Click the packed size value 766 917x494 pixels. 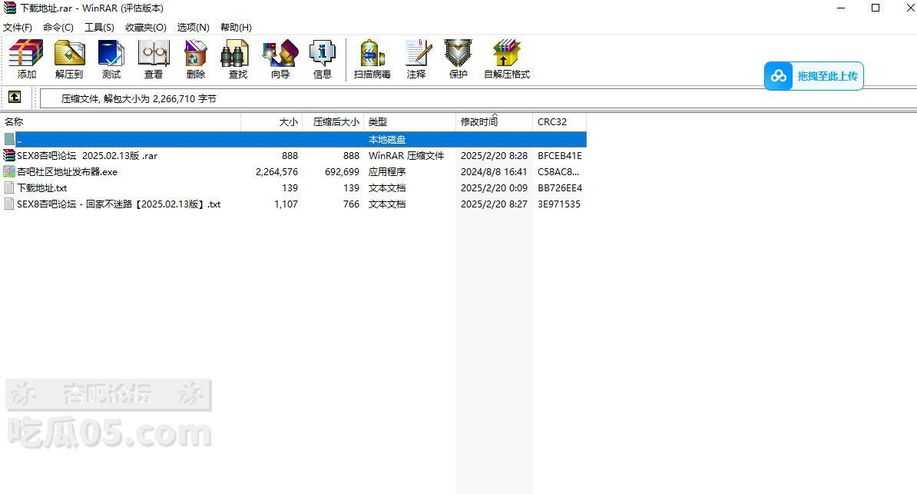(x=351, y=204)
